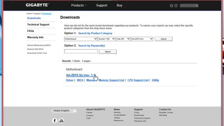224x126 pixels.
Task: Click the Home breadcrumb link
Action: coord(29,14)
